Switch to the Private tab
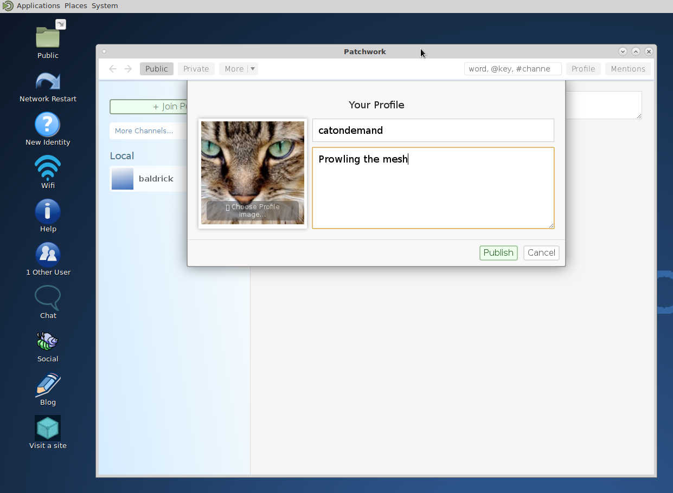The height and width of the screenshot is (493, 673). pos(196,69)
